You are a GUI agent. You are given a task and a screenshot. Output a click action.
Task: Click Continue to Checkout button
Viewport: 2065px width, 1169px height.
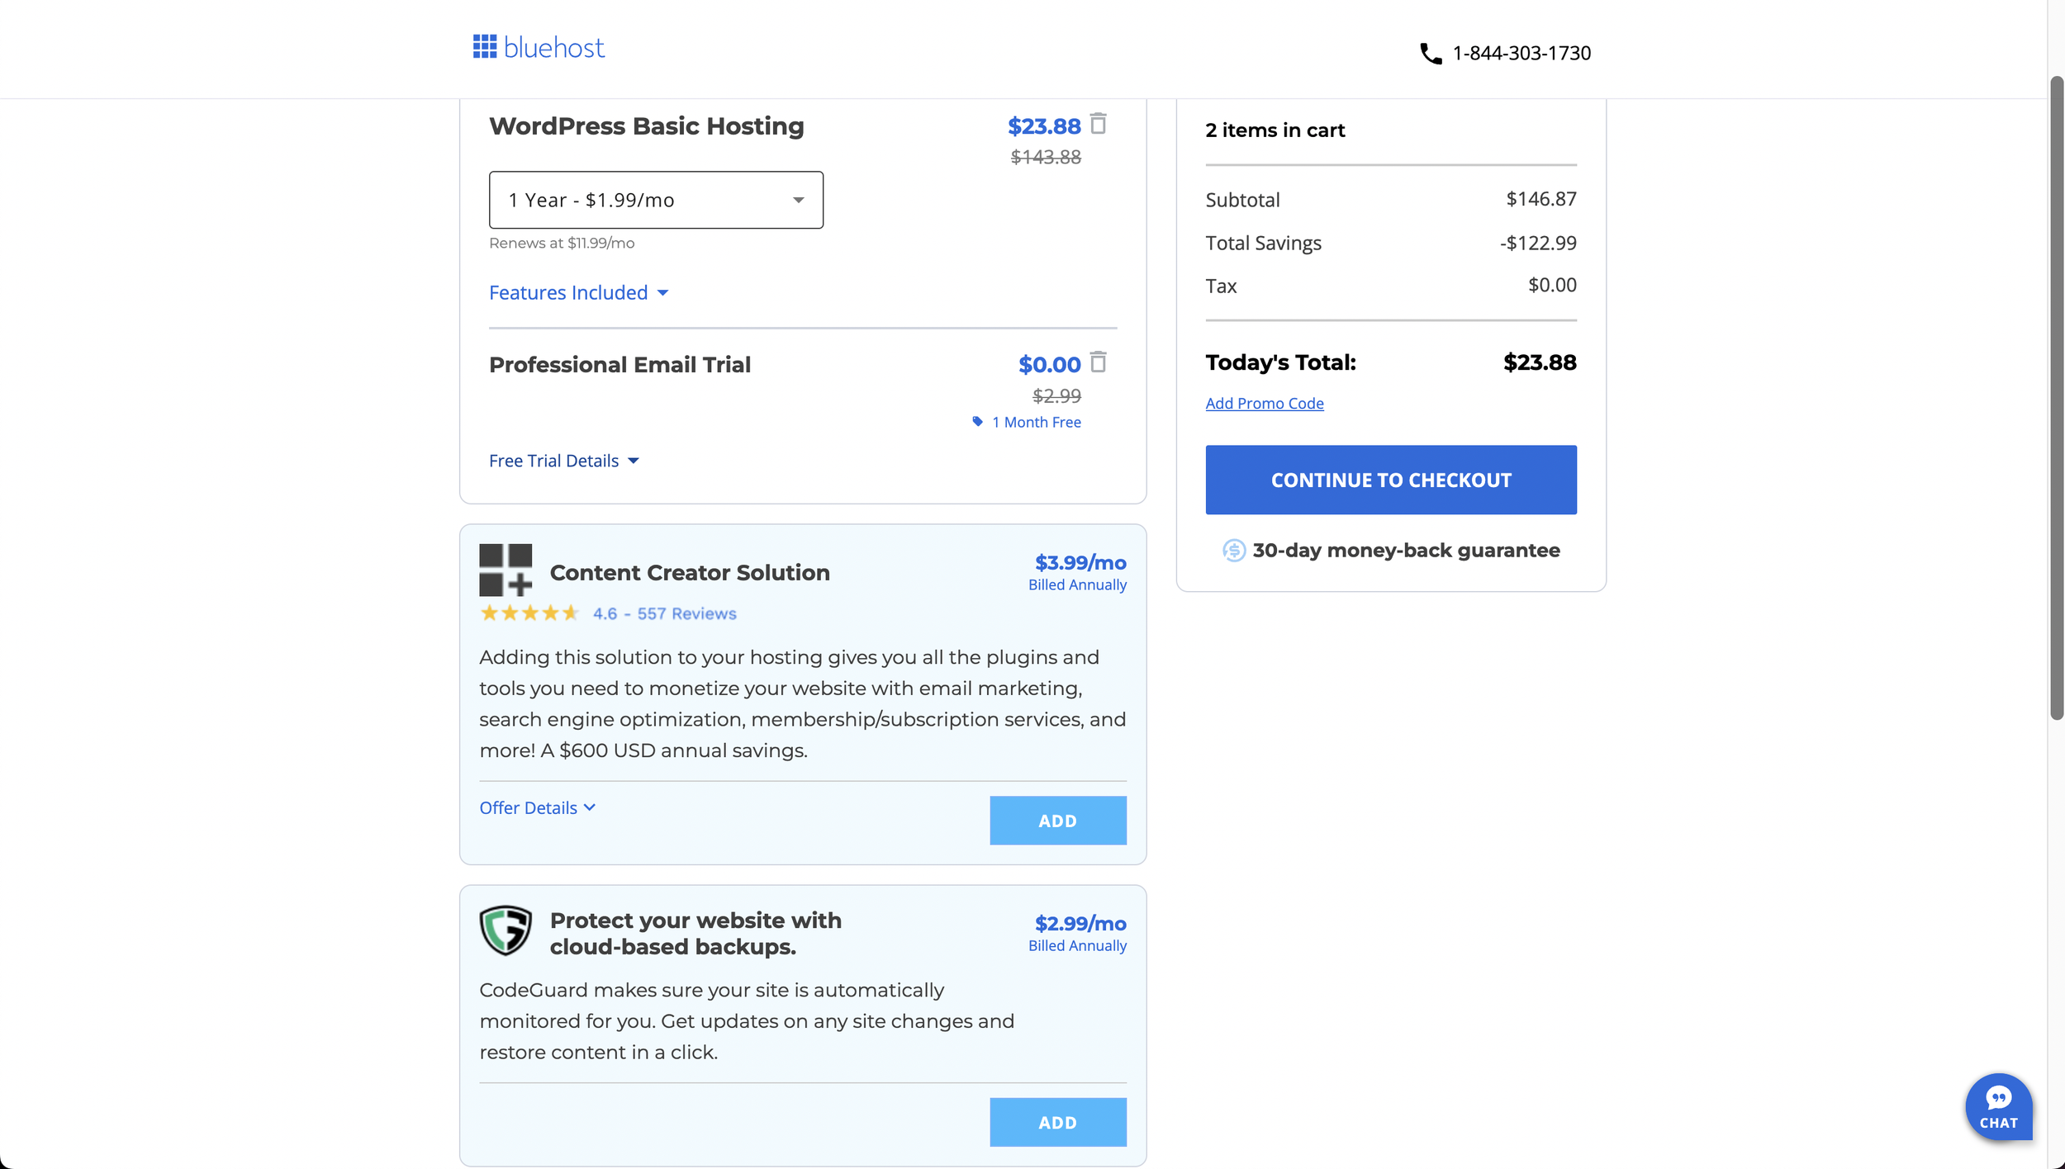tap(1390, 480)
